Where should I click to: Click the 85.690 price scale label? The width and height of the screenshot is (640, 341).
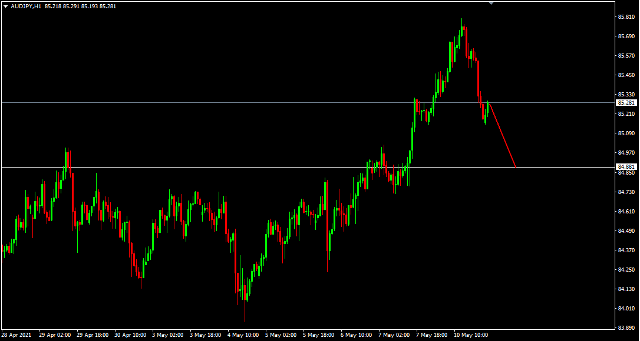click(x=626, y=36)
